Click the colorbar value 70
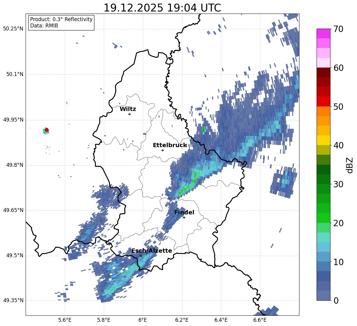The width and height of the screenshot is (357, 326). point(338,29)
